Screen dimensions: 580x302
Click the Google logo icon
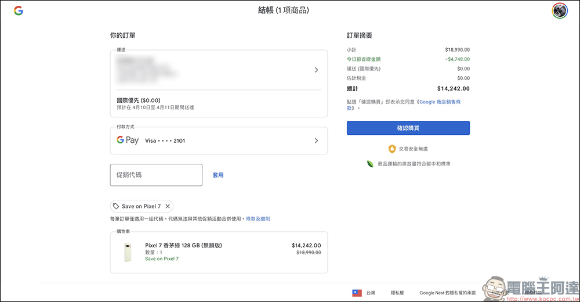click(x=19, y=11)
